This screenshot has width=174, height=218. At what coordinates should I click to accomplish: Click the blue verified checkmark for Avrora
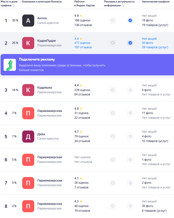130,21
